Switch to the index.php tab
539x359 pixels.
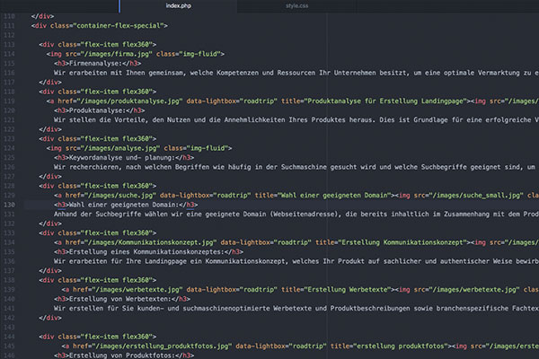click(x=179, y=6)
